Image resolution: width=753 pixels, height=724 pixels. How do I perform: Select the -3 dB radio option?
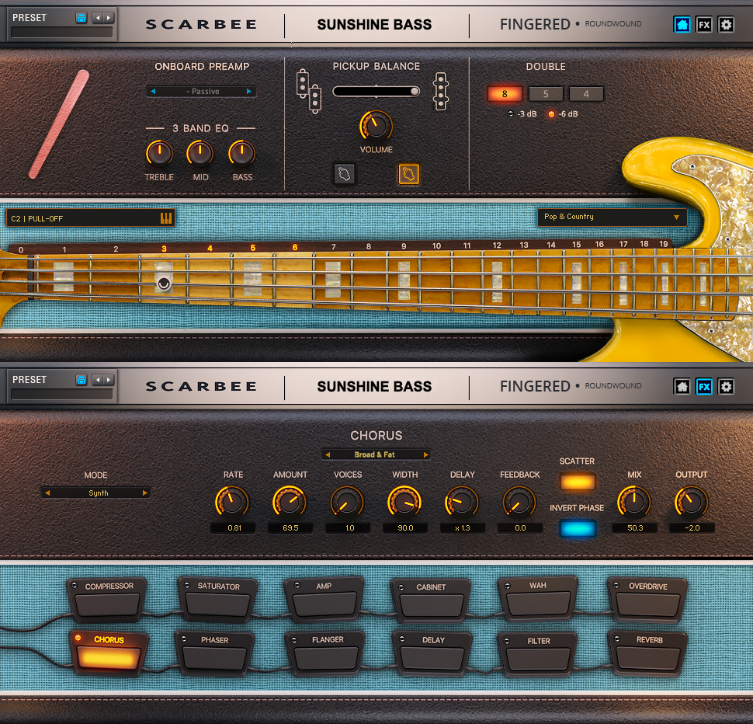pos(511,114)
